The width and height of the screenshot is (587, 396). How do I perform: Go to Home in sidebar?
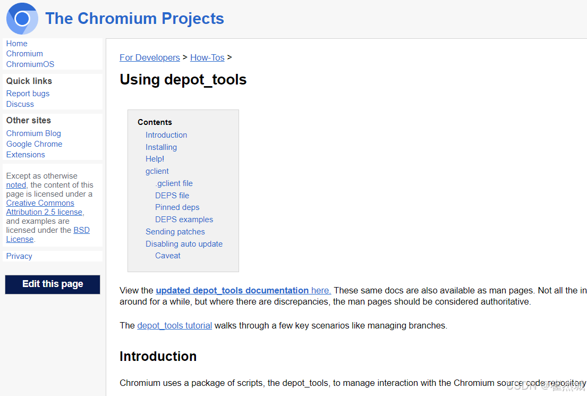17,44
